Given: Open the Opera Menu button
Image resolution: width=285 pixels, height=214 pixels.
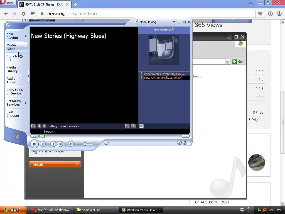Looking at the screenshot, I should (8, 3).
